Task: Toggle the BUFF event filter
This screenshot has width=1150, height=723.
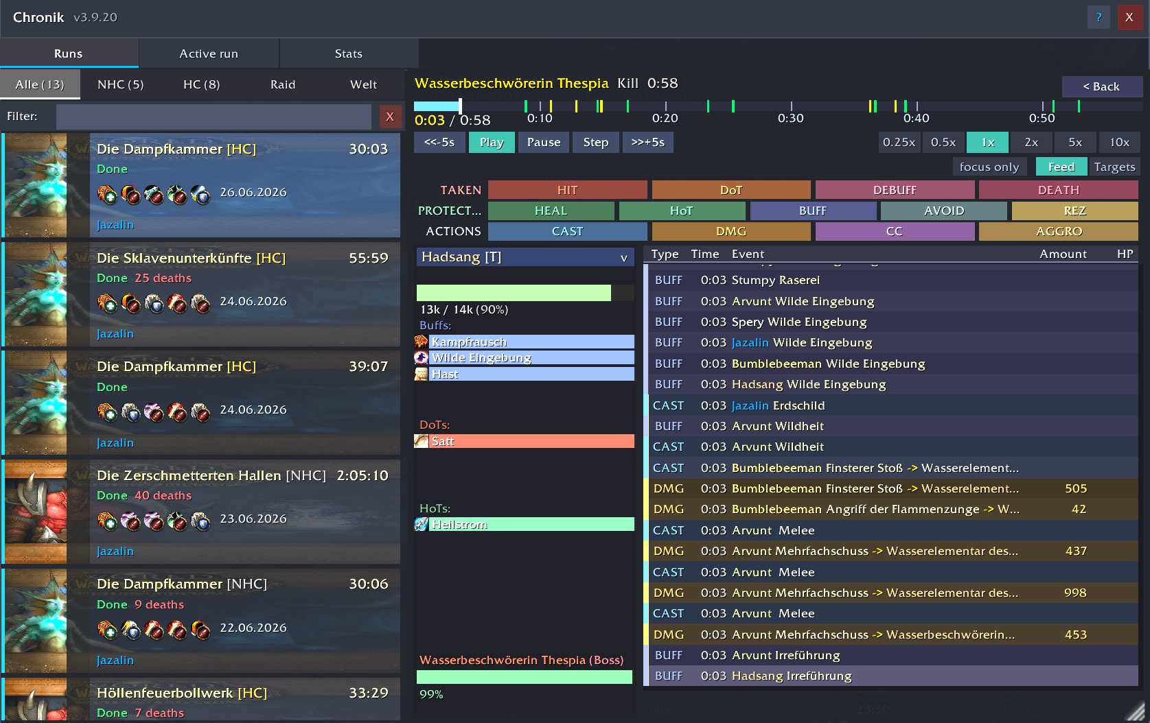Action: click(x=813, y=211)
